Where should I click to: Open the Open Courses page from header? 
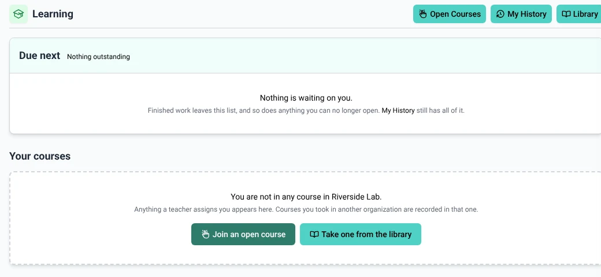449,14
